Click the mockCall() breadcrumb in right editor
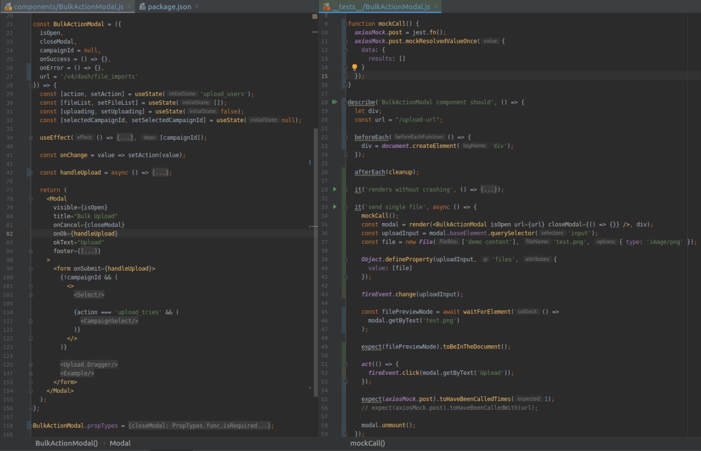This screenshot has height=451, width=701. point(367,443)
